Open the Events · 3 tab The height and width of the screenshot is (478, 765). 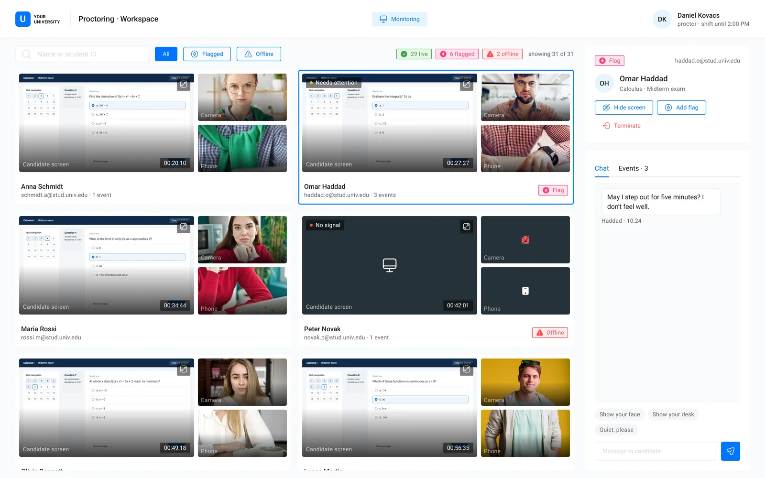tap(633, 168)
